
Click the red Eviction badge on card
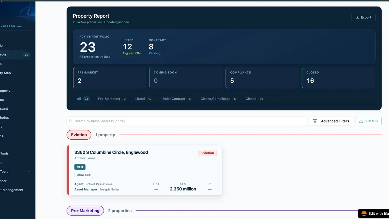208,153
